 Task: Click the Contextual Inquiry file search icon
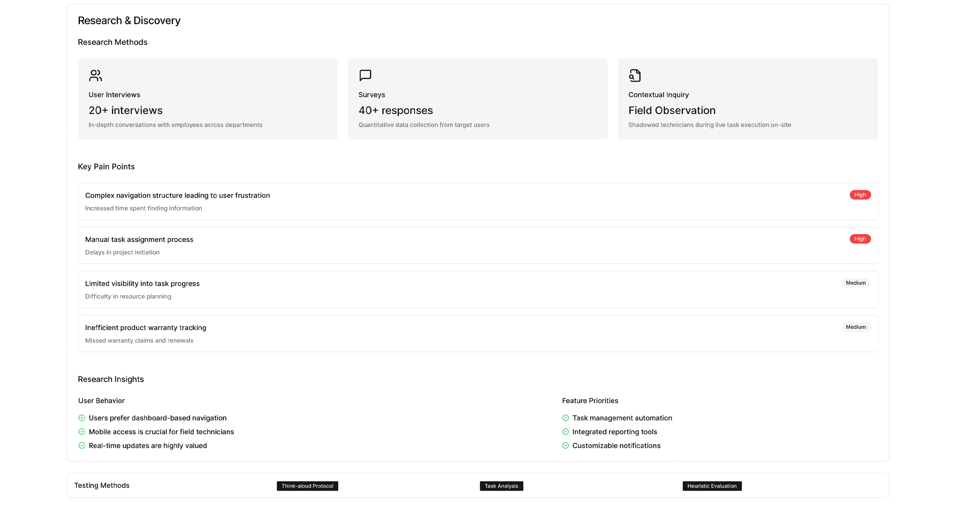pyautogui.click(x=635, y=76)
